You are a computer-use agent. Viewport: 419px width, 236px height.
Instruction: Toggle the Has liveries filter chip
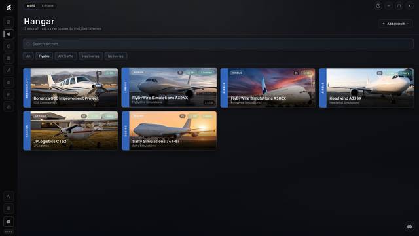point(90,56)
